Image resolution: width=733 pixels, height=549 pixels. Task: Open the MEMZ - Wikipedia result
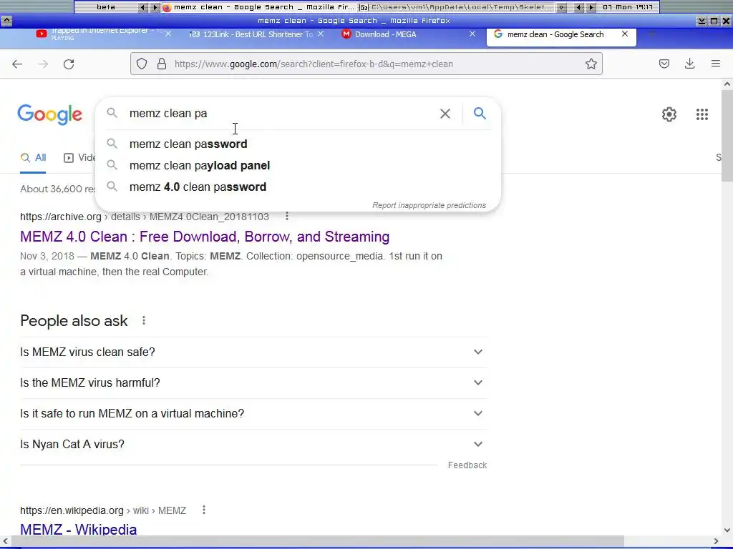(x=79, y=530)
